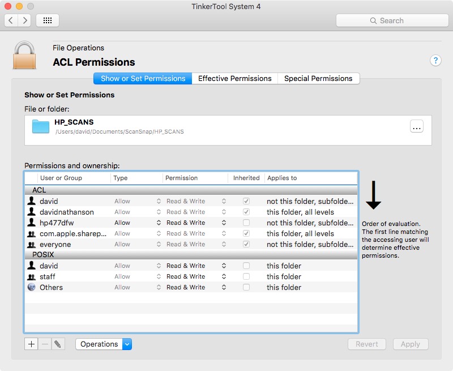The width and height of the screenshot is (453, 371).
Task: Click the group icon beside staff
Action: 32,277
